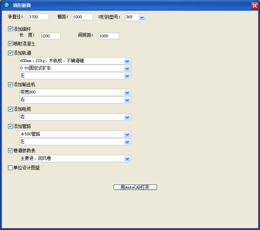Click the 棚距 input field
260x230 pixels.
pos(82,17)
